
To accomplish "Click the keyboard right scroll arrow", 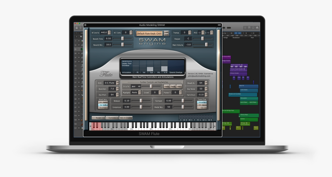I will tap(215, 126).
